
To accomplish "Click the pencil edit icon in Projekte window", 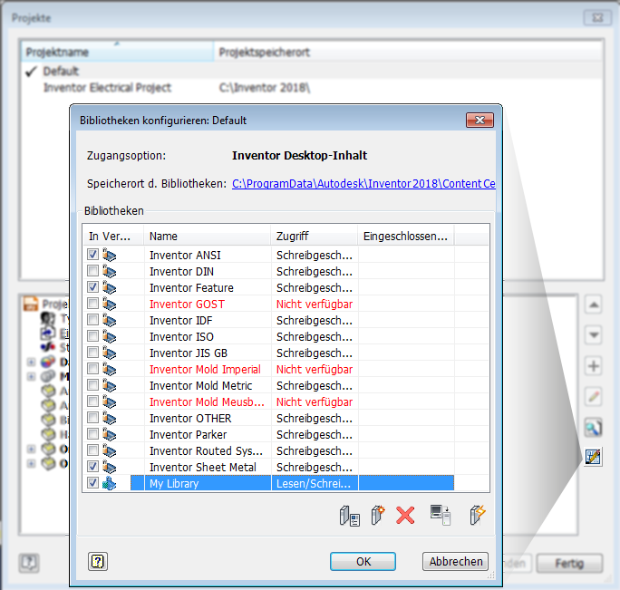I will 594,396.
